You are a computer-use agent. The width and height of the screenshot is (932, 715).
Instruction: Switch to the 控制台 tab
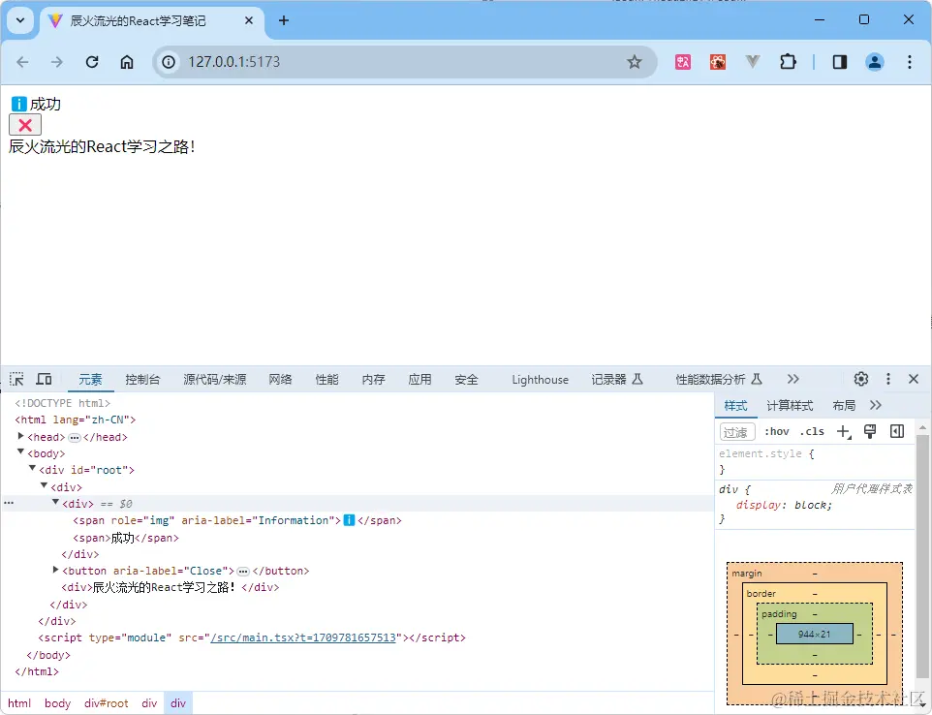[x=142, y=379]
